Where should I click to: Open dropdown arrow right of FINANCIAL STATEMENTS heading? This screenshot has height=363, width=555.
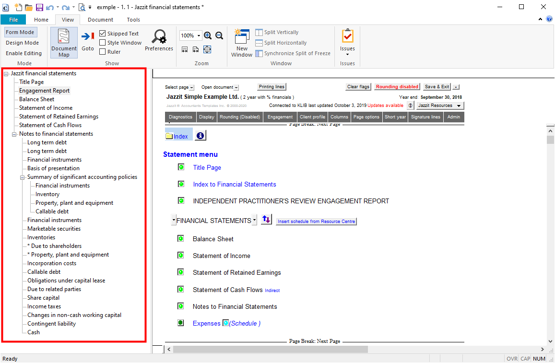coord(254,220)
